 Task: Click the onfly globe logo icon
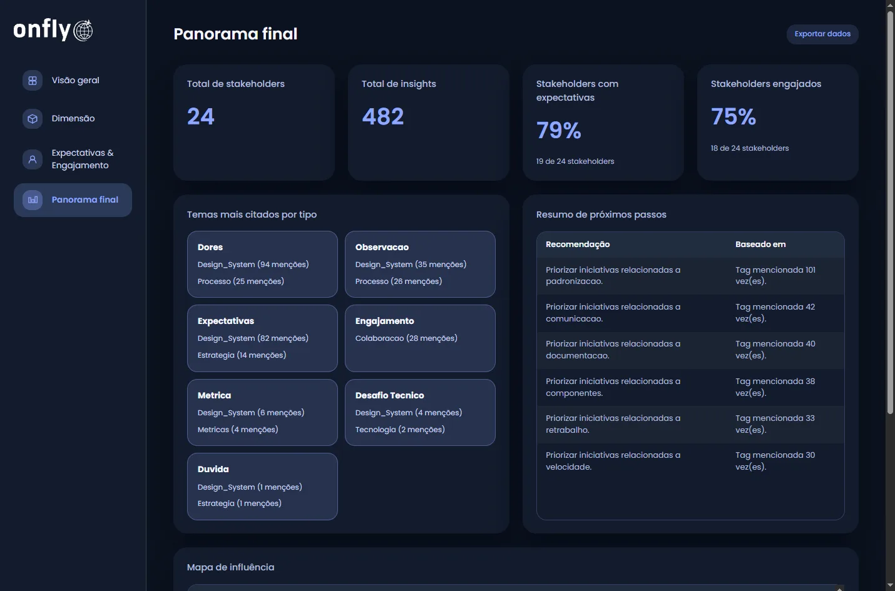pyautogui.click(x=83, y=30)
